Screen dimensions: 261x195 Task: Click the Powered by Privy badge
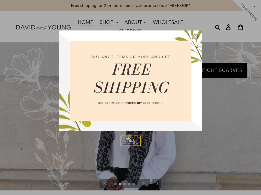[x=131, y=141]
